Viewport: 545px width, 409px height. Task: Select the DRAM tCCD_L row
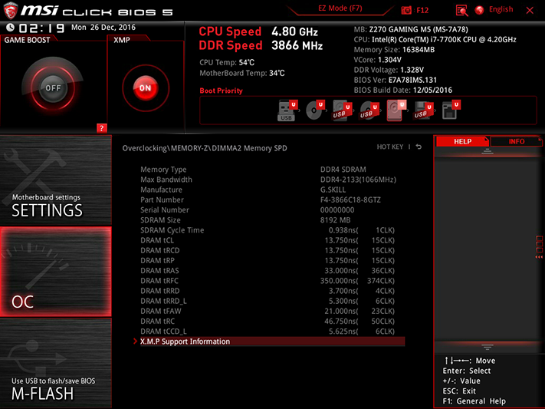(x=269, y=331)
